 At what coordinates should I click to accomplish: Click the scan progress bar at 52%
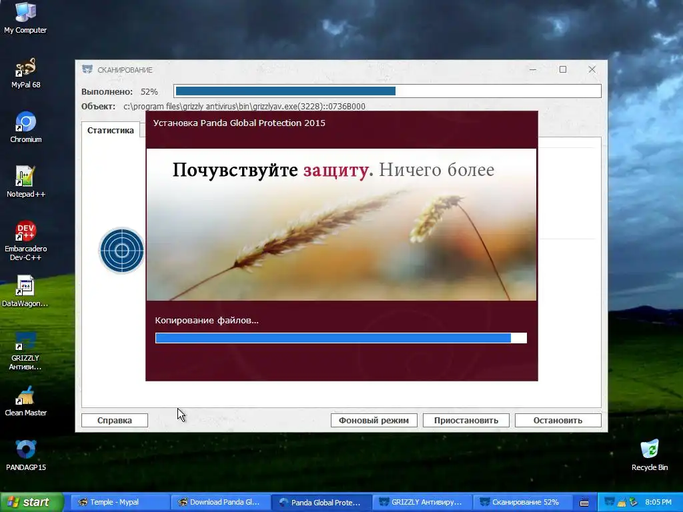pyautogui.click(x=388, y=91)
